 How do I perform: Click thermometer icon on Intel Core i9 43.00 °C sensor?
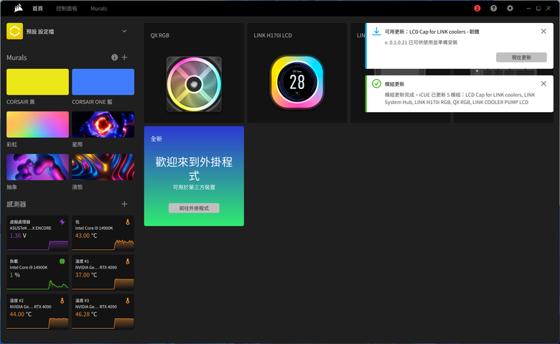[x=128, y=222]
